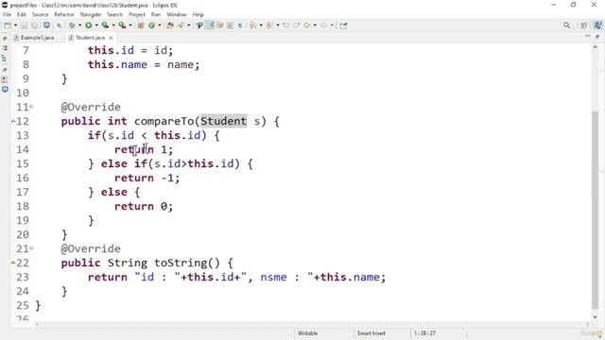Click the Coverage launch icon
The width and height of the screenshot is (605, 340).
pyautogui.click(x=105, y=25)
